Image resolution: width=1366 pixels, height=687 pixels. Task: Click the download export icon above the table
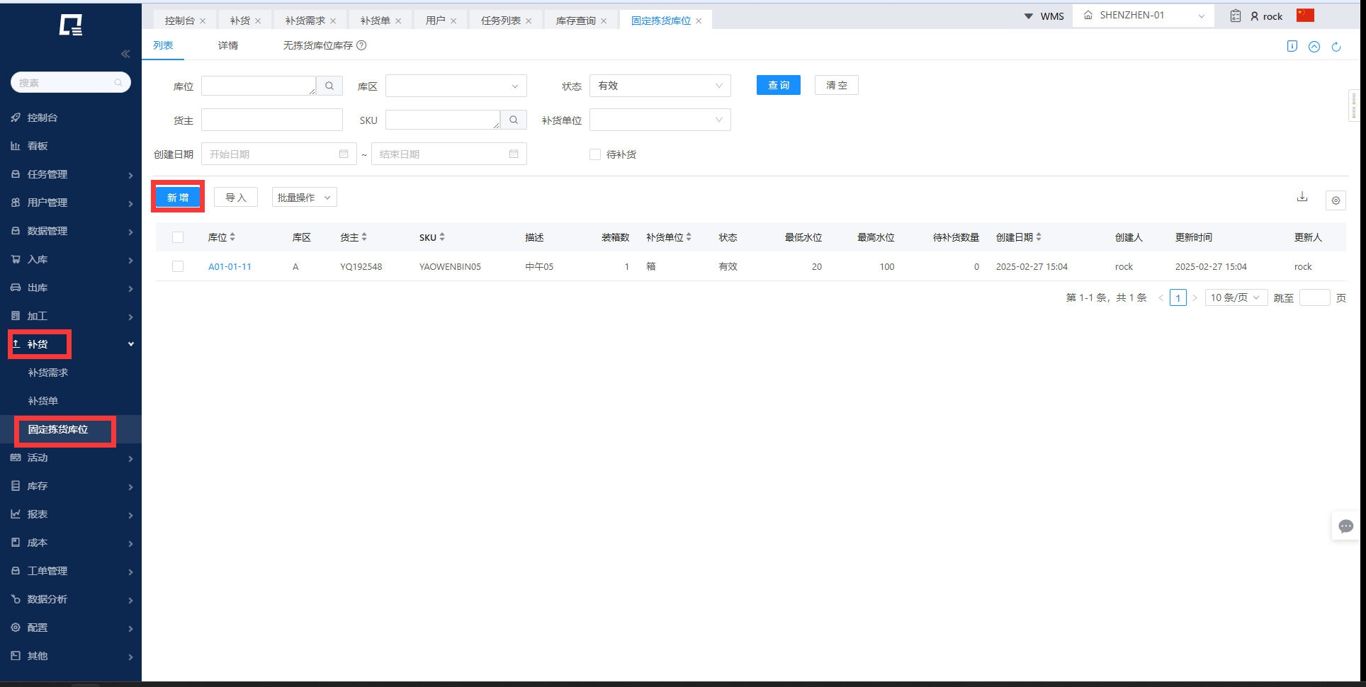click(x=1302, y=197)
